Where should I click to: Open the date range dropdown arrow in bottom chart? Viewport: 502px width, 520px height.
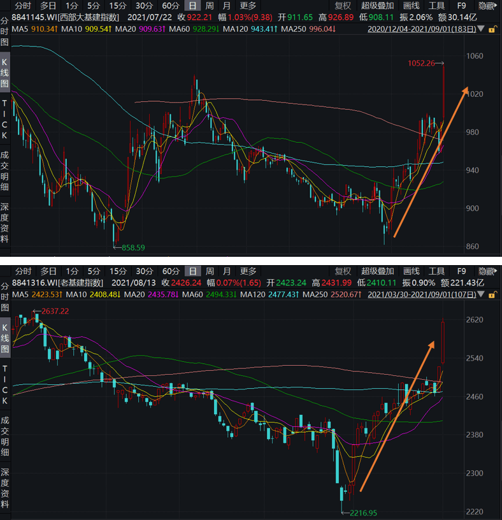[480, 295]
